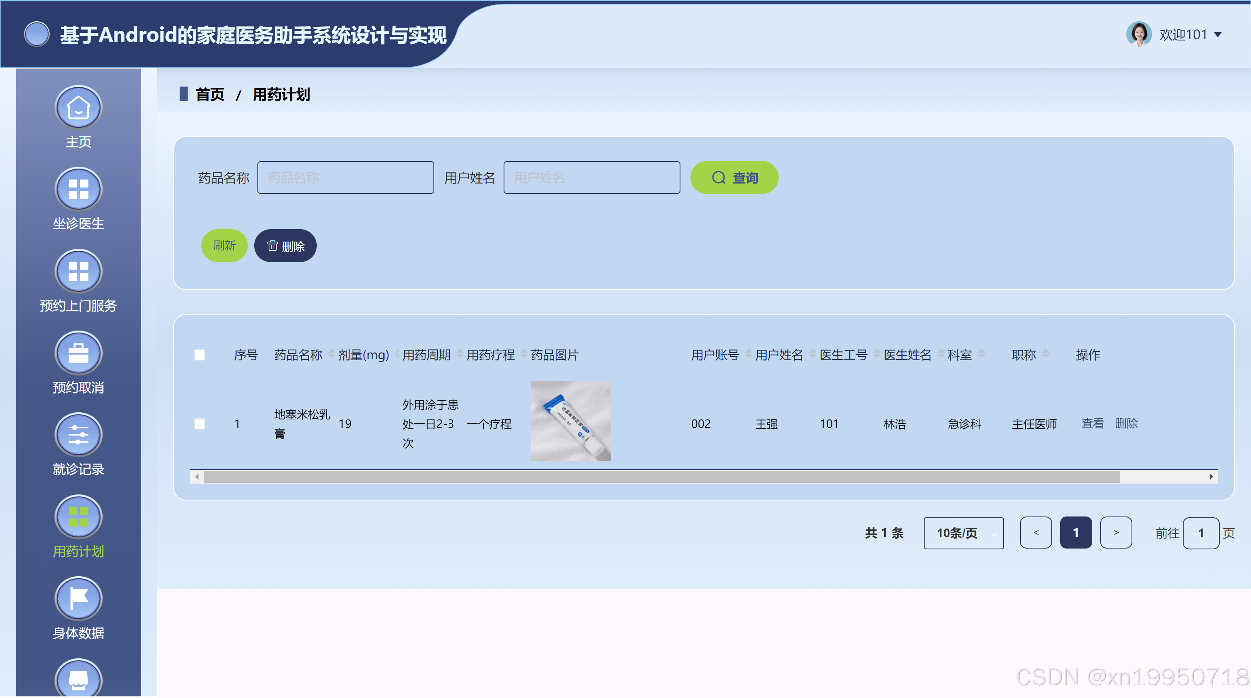Open the 就诊记录 sliders icon
Screen dimensions: 1251x698
(x=78, y=435)
